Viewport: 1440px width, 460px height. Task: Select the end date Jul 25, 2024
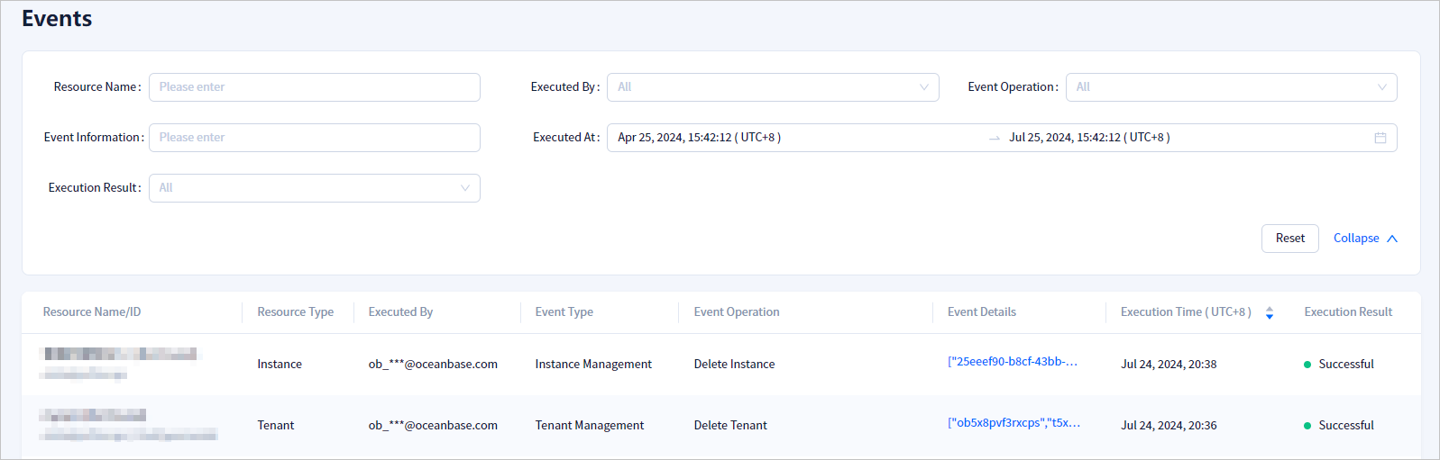pos(1088,138)
